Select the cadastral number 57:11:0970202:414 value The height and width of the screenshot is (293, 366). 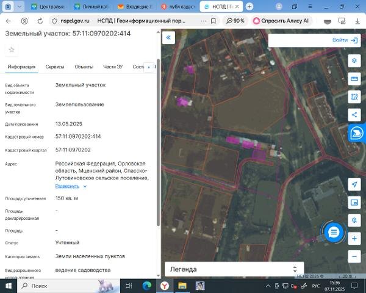[x=78, y=137]
